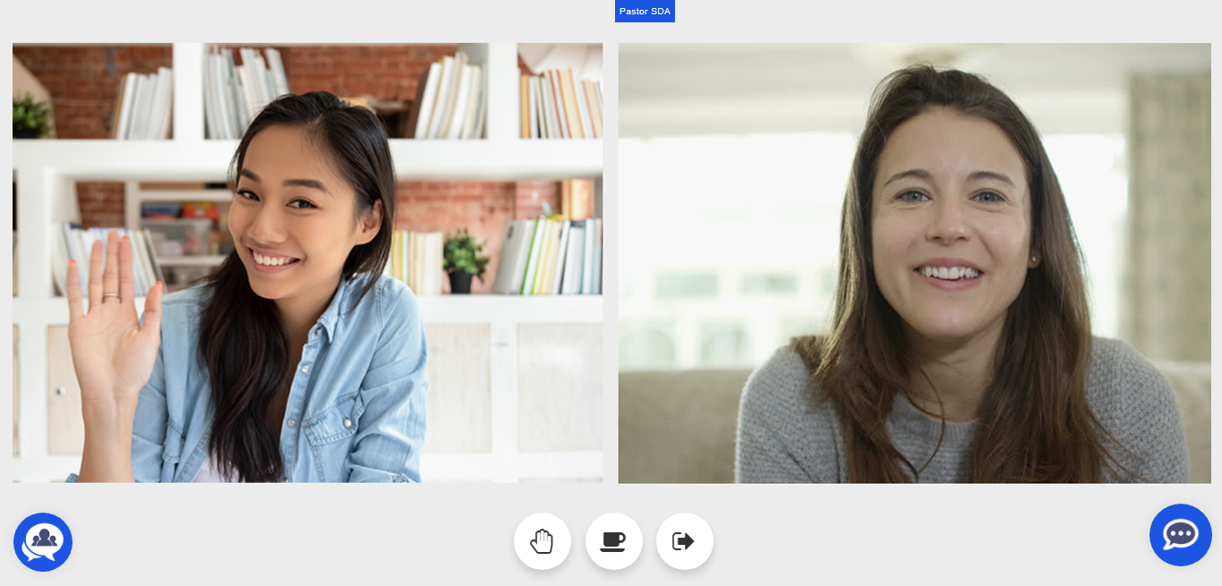Click the leave meeting exit arrow icon
This screenshot has width=1222, height=586.
click(x=684, y=541)
